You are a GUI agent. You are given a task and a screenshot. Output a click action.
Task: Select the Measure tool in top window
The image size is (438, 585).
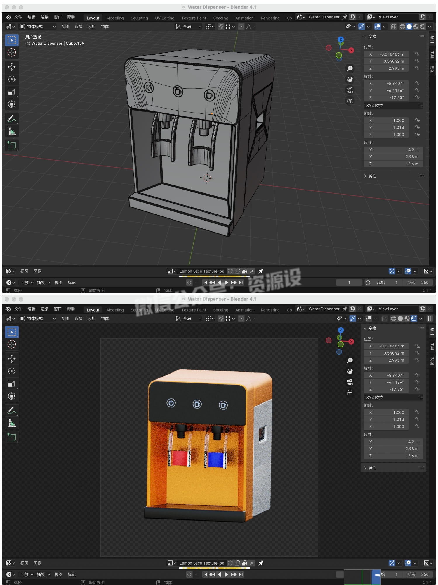pyautogui.click(x=12, y=131)
